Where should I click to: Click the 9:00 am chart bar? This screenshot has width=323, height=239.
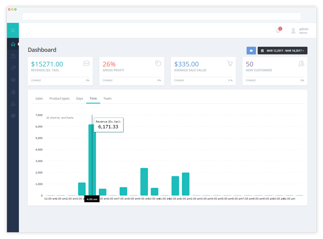coord(144,182)
